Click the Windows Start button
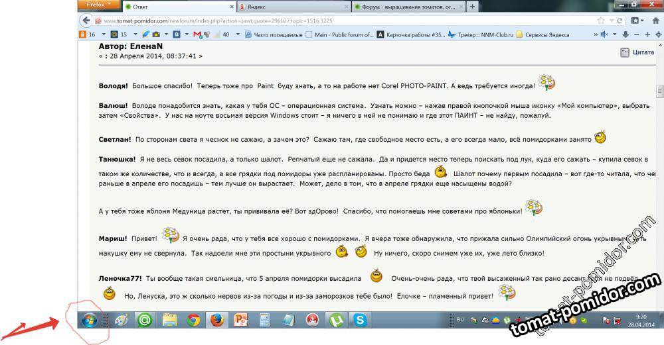Screen dimensions: 664x345 point(88,320)
